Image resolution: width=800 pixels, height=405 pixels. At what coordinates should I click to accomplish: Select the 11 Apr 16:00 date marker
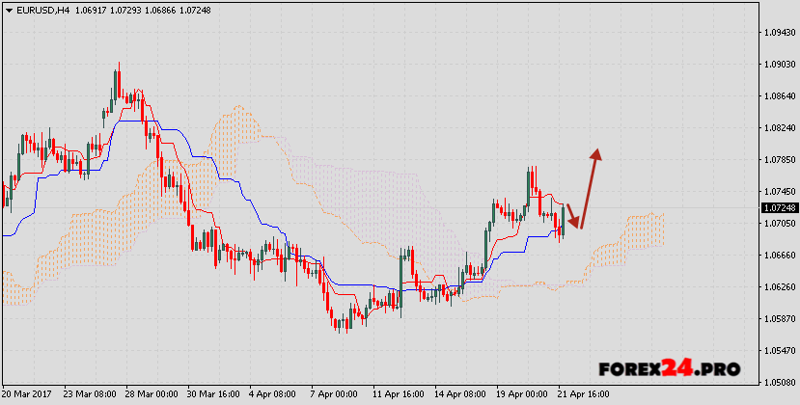(x=398, y=394)
